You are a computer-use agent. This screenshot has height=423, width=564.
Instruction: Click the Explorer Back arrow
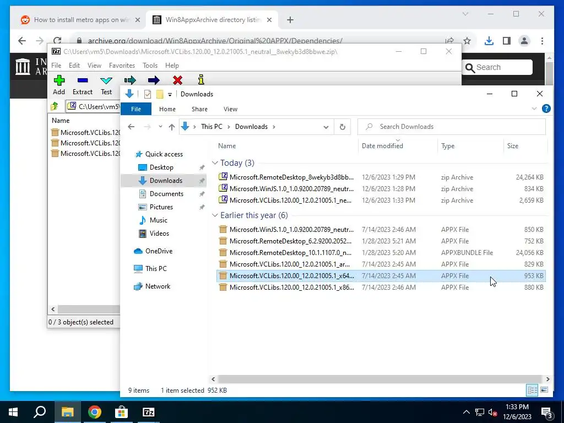(131, 127)
